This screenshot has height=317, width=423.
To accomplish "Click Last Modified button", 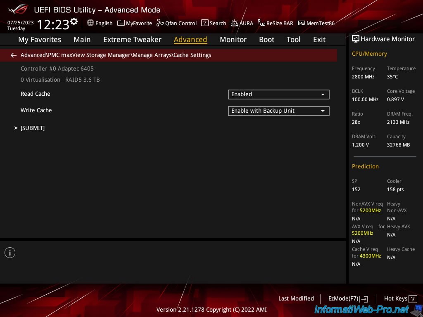I will (x=296, y=298).
